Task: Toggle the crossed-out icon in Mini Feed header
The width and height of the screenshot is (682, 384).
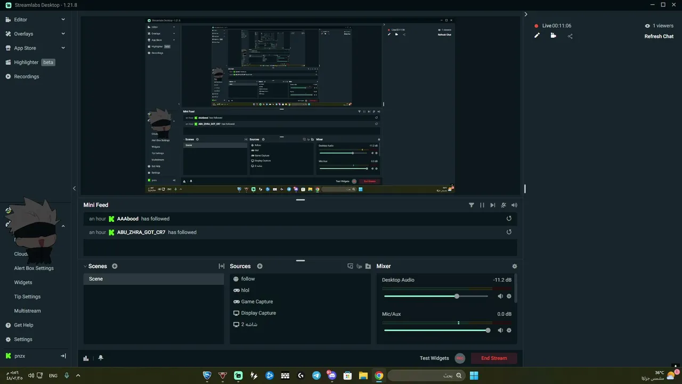Action: [x=504, y=205]
